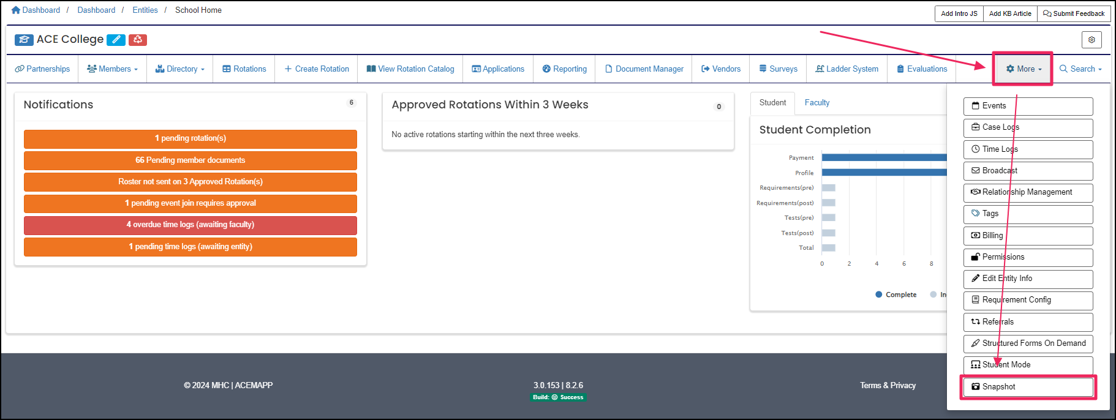This screenshot has height=420, width=1116.
Task: Click the version text 3.0.153 | 8.2.6
Action: coord(558,386)
